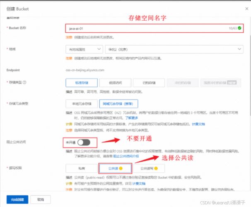Click the oss-cn-beijing.aliyuncs.com endpoint text
The image size is (251, 207).
[85, 70]
